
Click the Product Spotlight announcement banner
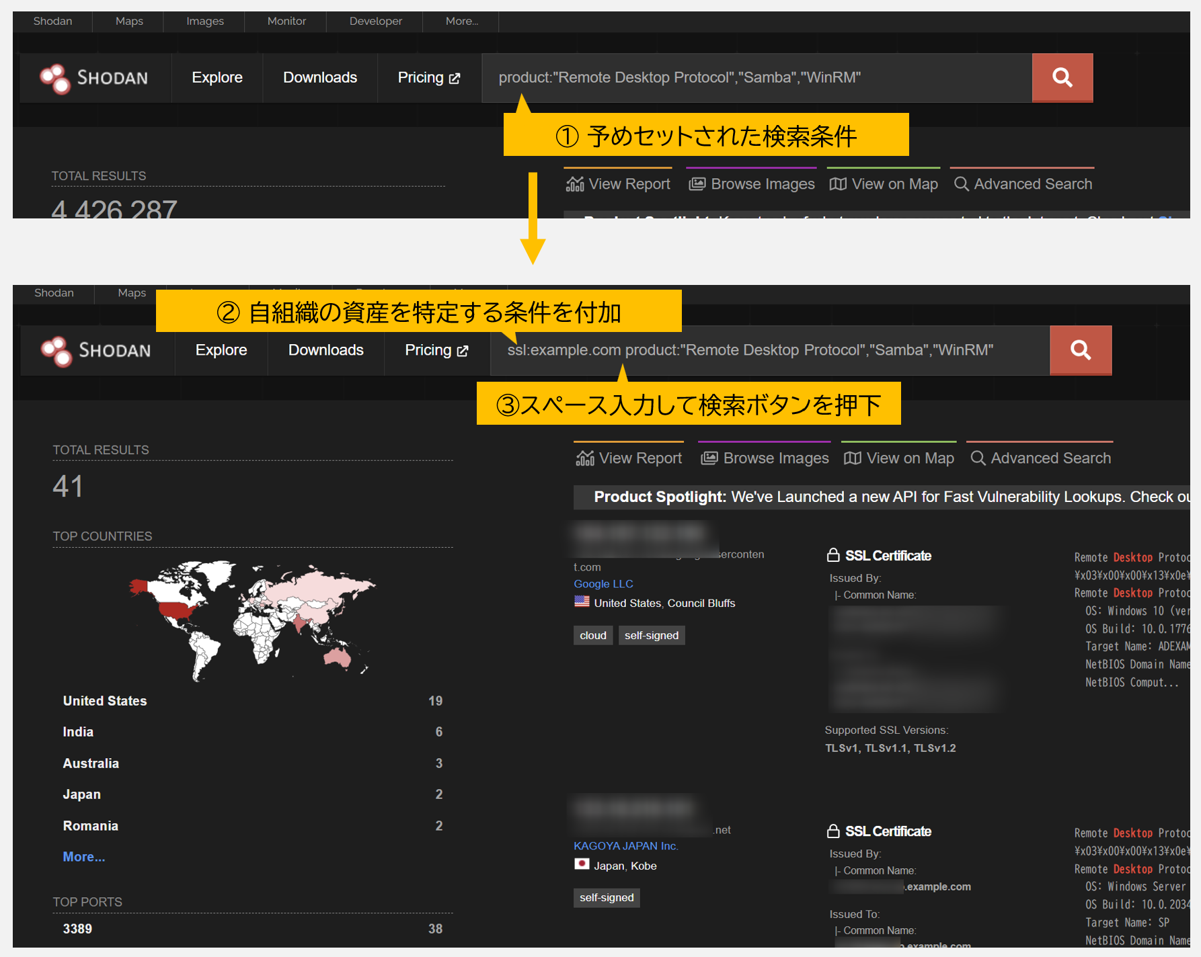[882, 497]
